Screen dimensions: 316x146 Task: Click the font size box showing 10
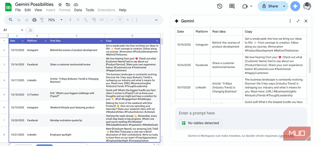(x=120, y=20)
